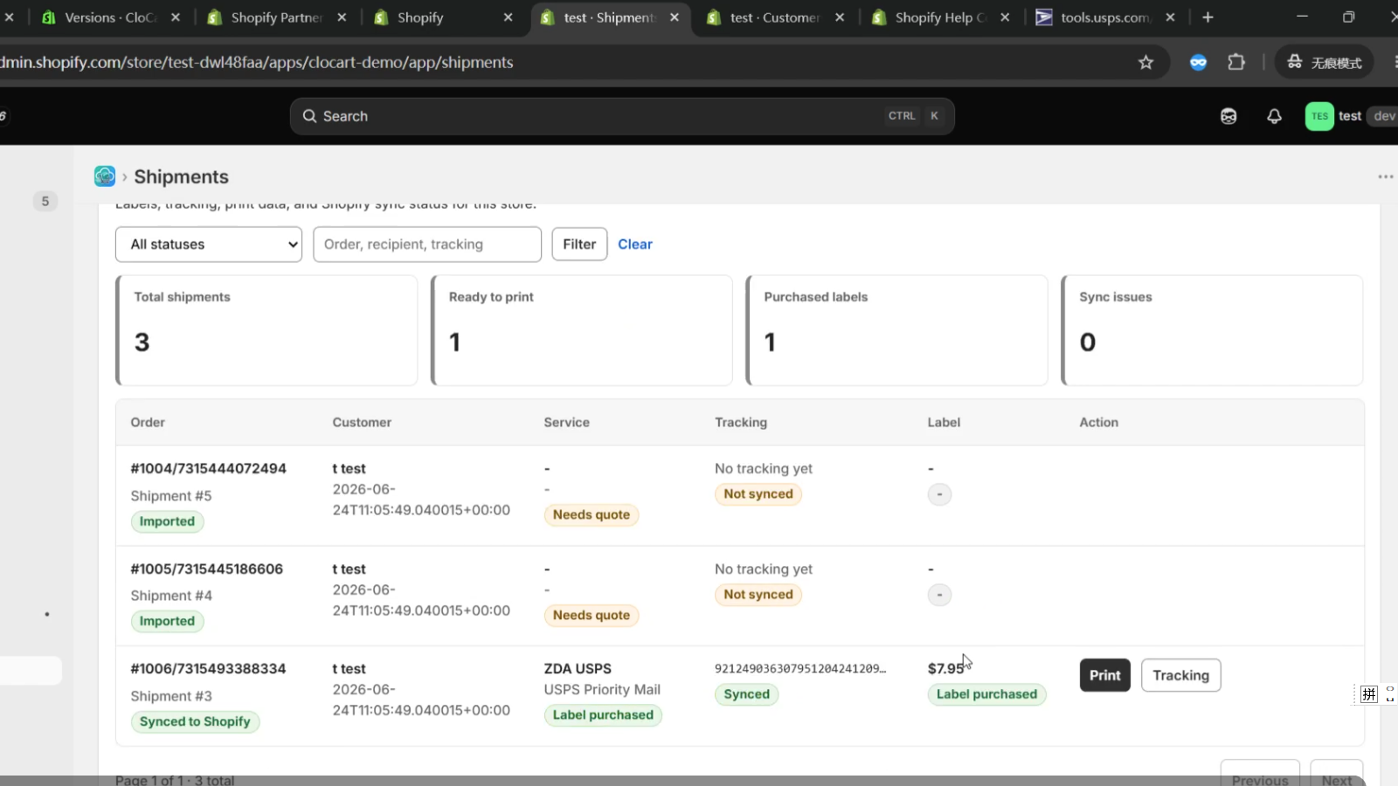Click the browser address bar URL
This screenshot has height=786, width=1398.
[x=258, y=62]
